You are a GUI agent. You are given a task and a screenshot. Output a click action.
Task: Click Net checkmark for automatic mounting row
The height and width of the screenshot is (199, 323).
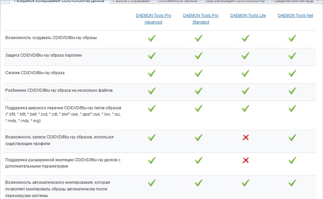(x=292, y=183)
